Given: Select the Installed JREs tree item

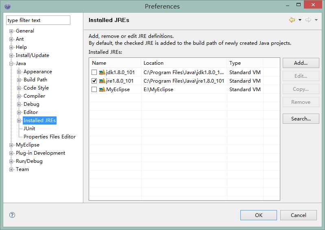Looking at the screenshot, I should (x=39, y=120).
